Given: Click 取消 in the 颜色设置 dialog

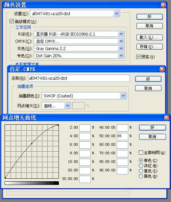Looking at the screenshot, I should point(150,26).
